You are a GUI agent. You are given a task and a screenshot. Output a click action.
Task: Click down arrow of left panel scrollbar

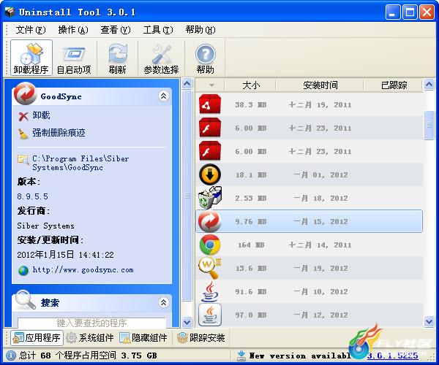(187, 322)
